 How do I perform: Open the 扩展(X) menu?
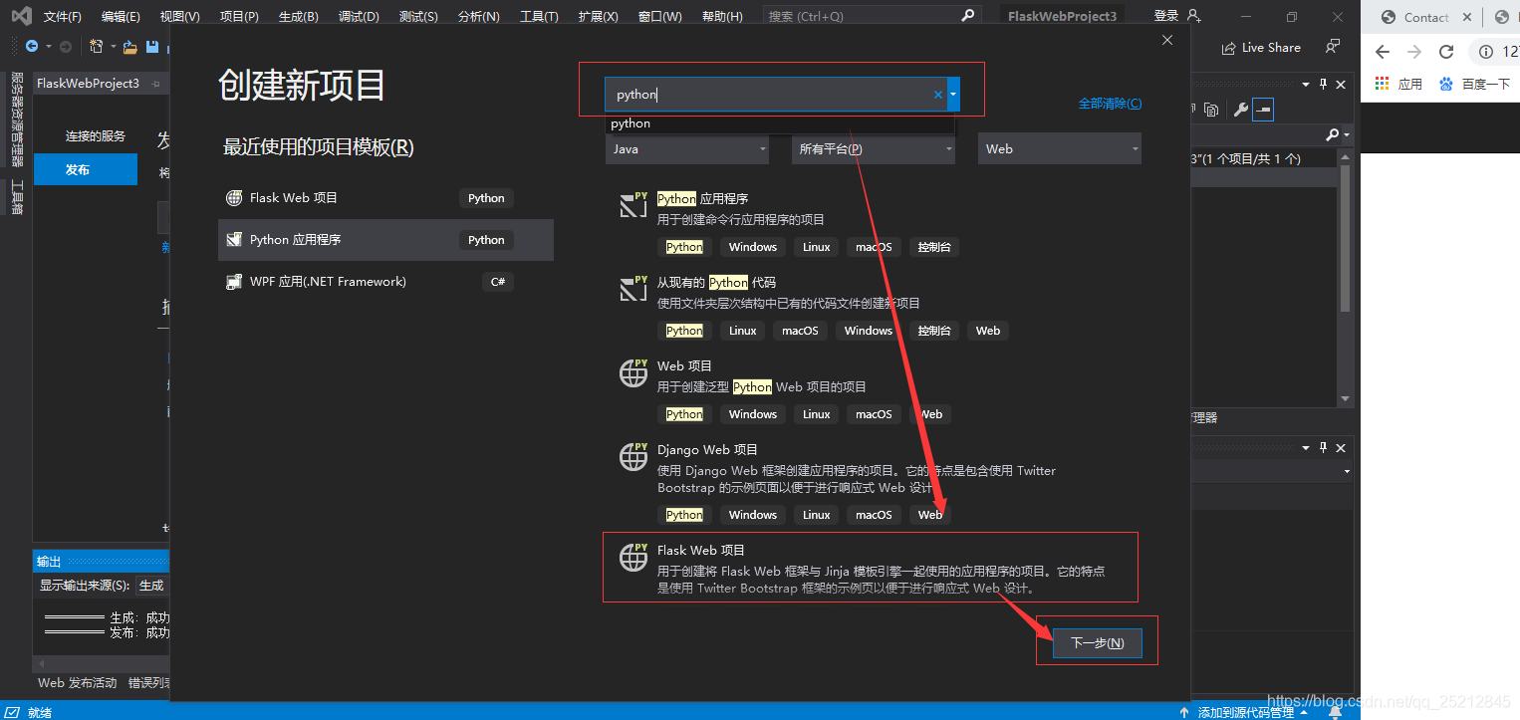point(598,16)
